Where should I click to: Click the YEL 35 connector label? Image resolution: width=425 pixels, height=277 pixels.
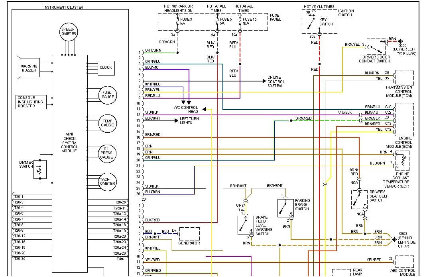pyautogui.click(x=382, y=78)
